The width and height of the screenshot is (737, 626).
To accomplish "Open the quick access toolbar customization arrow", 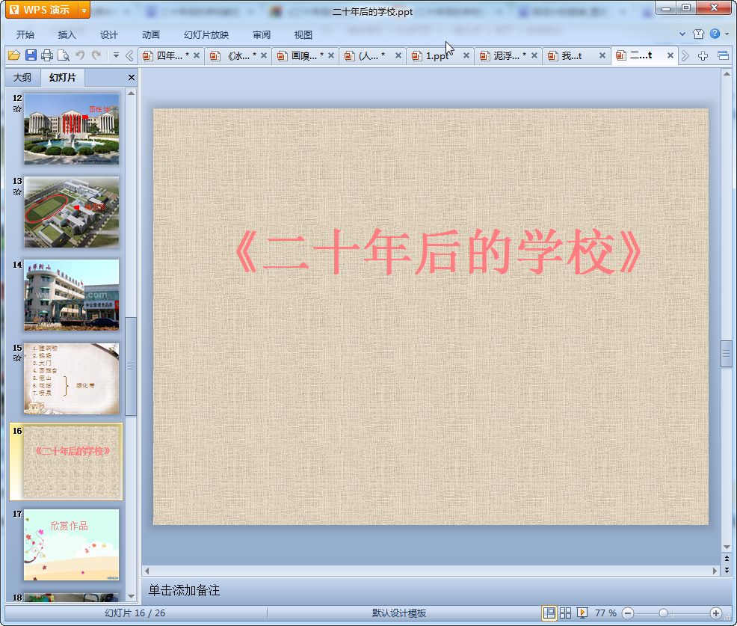I will [116, 55].
